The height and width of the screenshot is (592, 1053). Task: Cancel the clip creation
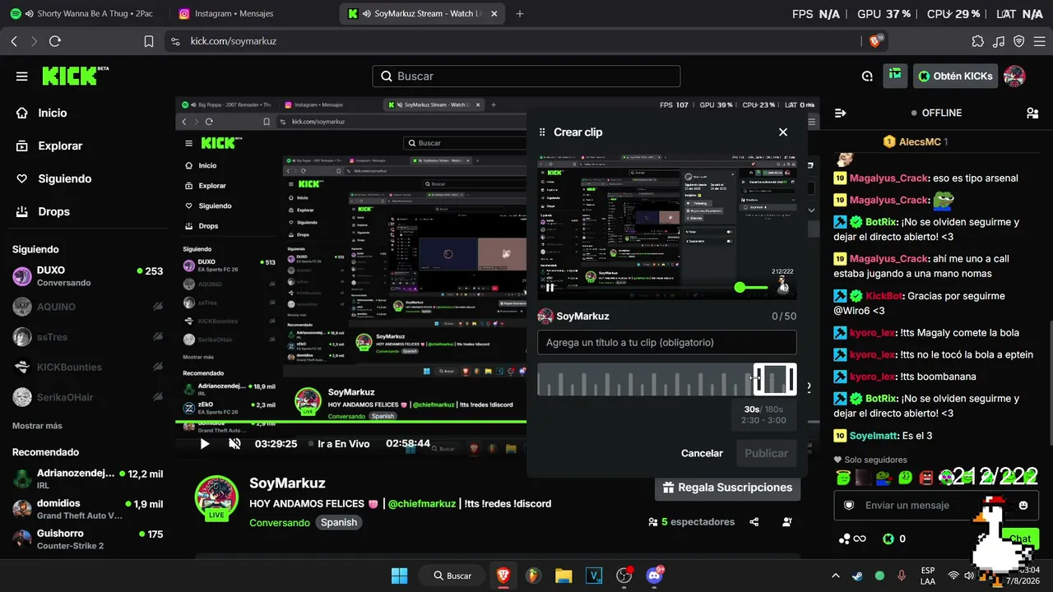click(x=702, y=453)
